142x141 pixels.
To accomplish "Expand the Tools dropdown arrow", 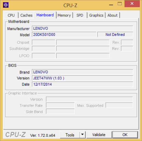I will [82, 135].
